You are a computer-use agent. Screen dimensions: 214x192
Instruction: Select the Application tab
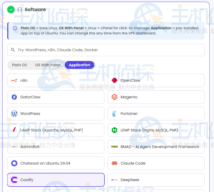(80, 65)
